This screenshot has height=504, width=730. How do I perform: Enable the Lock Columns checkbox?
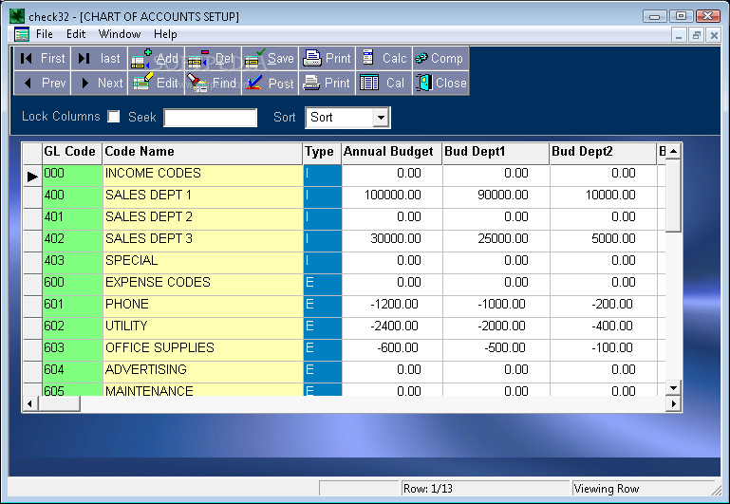click(114, 117)
